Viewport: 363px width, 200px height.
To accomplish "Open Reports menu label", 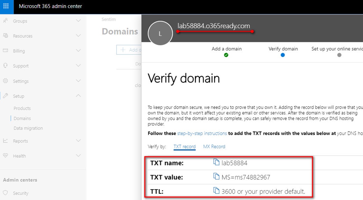I will point(20,141).
